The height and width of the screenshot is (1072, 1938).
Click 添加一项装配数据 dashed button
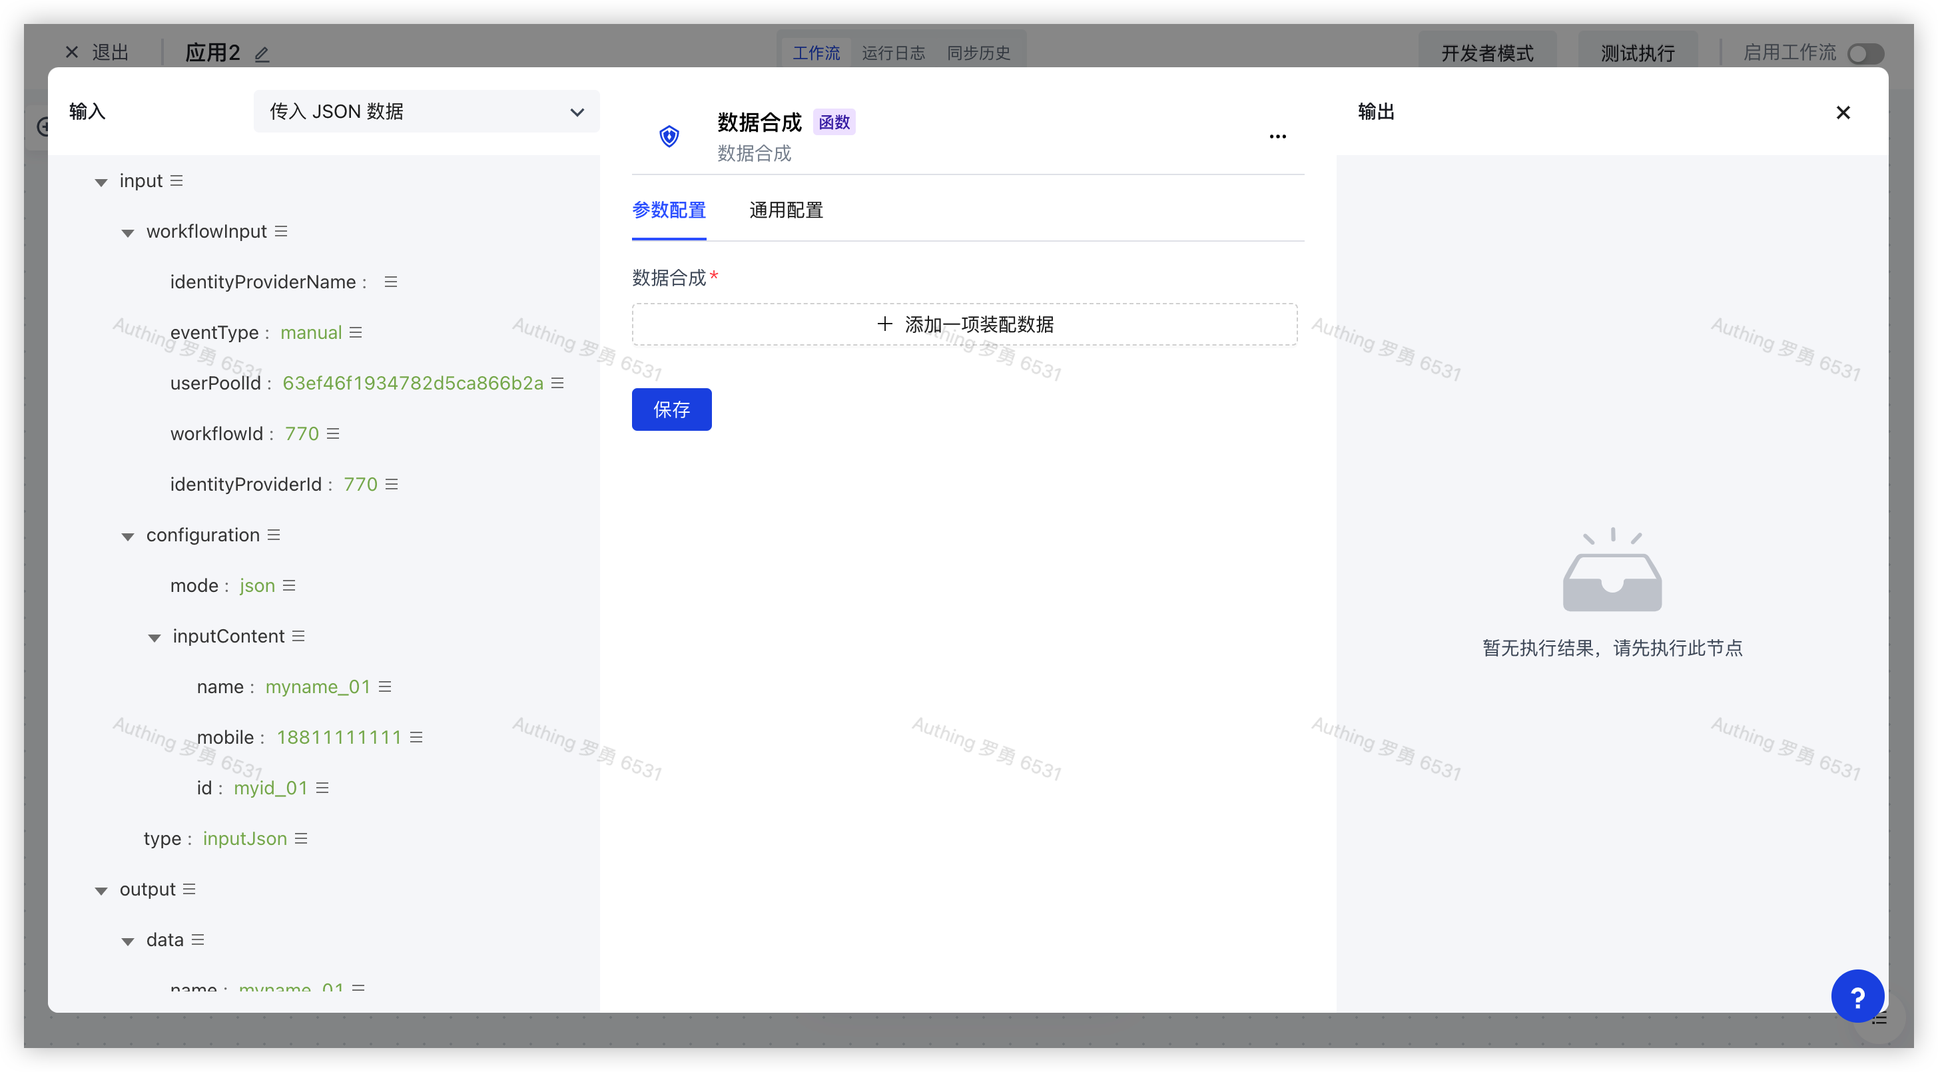(964, 324)
